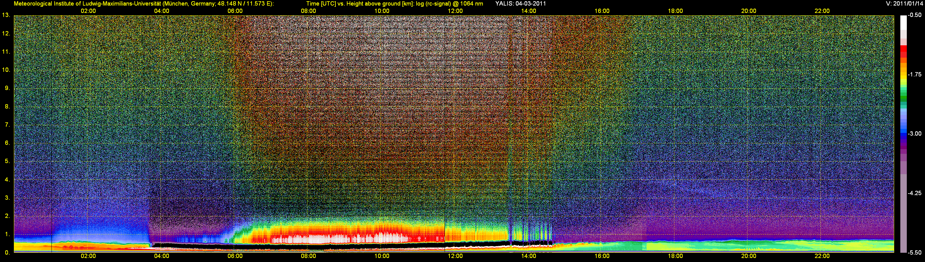
Task: Click the 8. km height axis label
Action: pyautogui.click(x=7, y=107)
